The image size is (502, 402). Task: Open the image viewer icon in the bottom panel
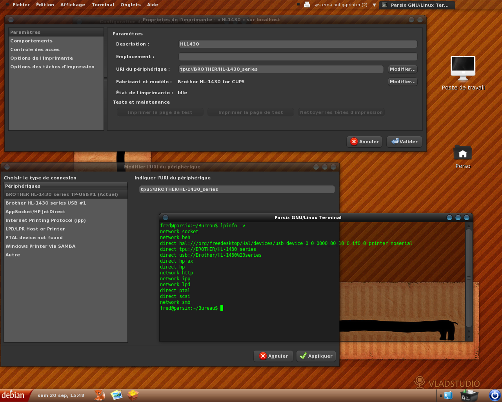(116, 395)
